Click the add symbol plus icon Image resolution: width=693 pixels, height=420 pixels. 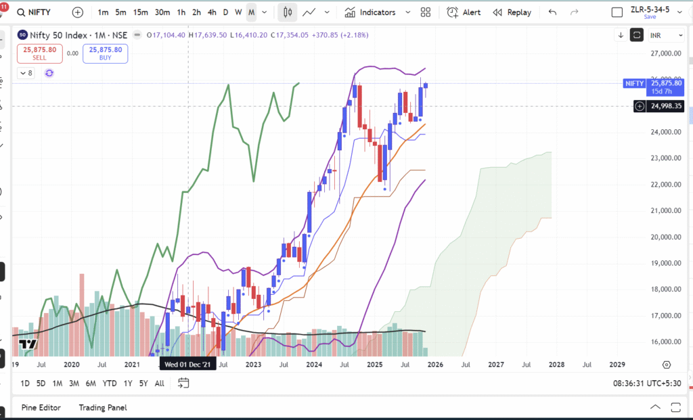tap(78, 12)
